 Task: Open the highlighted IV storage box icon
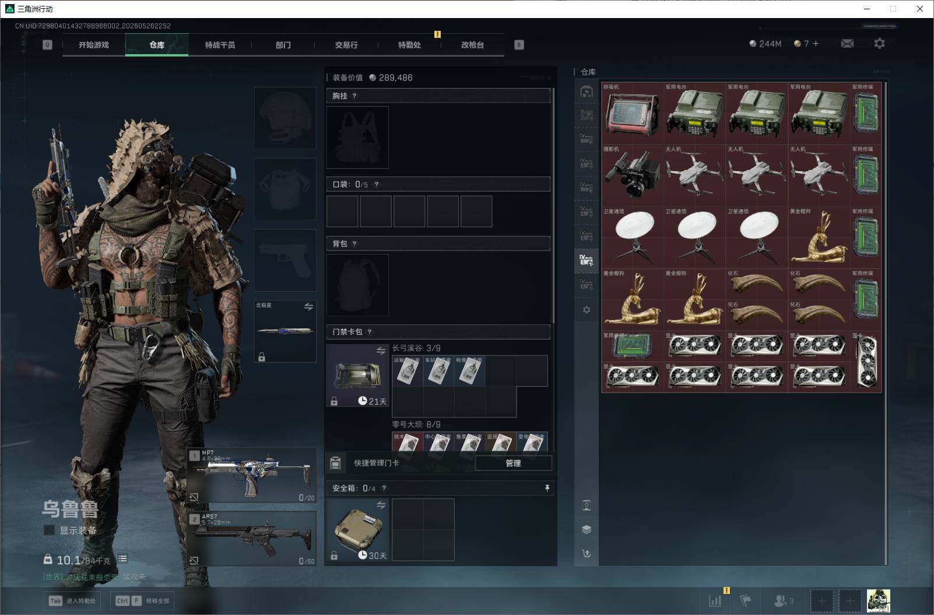point(587,260)
